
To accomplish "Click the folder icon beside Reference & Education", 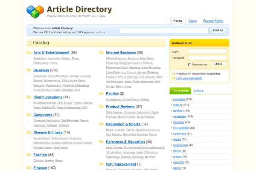I will pyautogui.click(x=101, y=142).
